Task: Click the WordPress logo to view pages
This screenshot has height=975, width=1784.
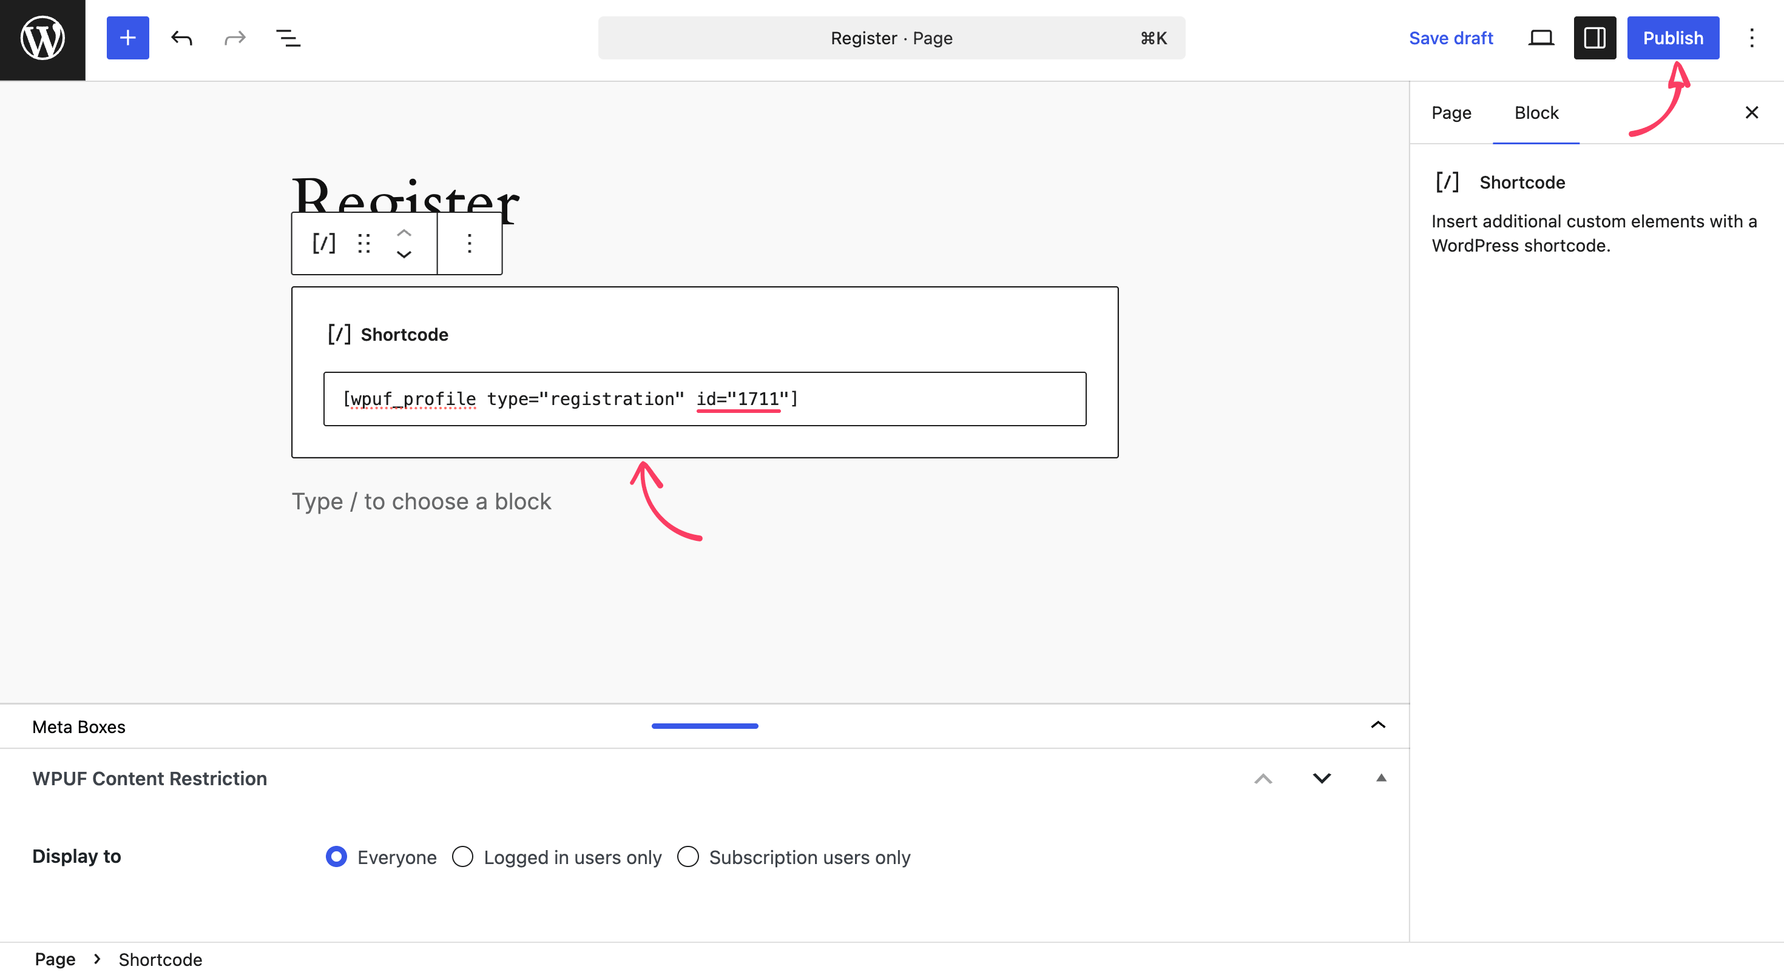Action: (x=42, y=39)
